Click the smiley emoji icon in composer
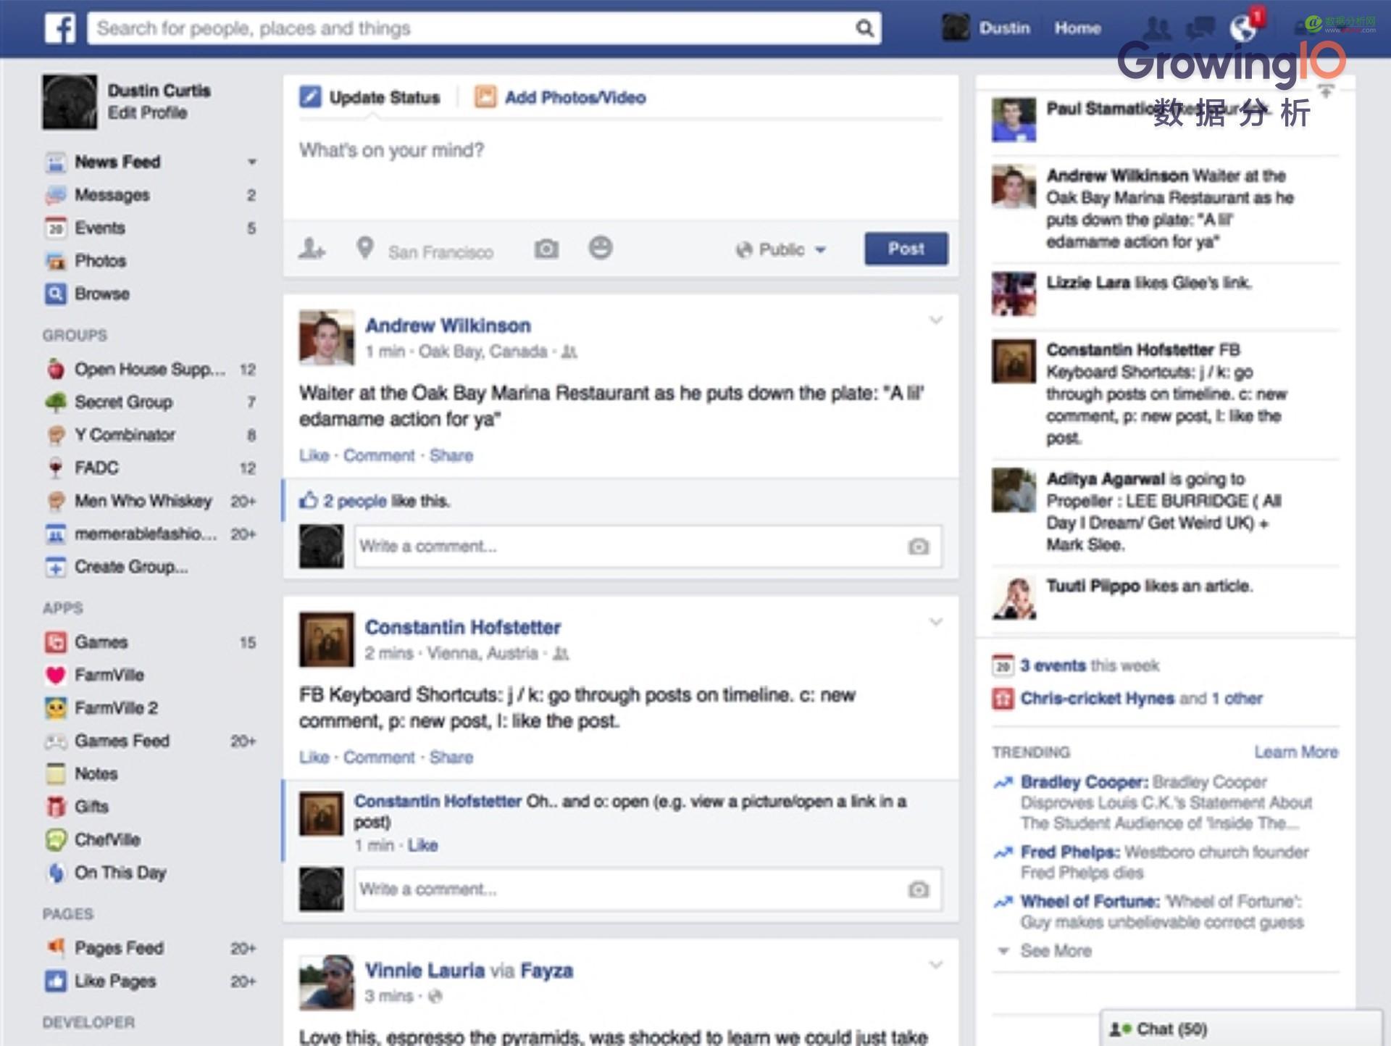 600,248
